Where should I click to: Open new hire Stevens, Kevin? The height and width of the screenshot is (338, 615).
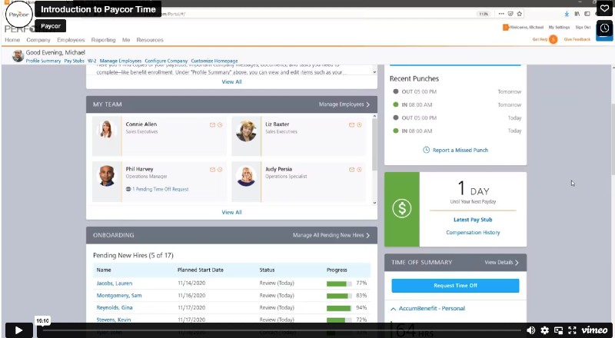coord(114,320)
